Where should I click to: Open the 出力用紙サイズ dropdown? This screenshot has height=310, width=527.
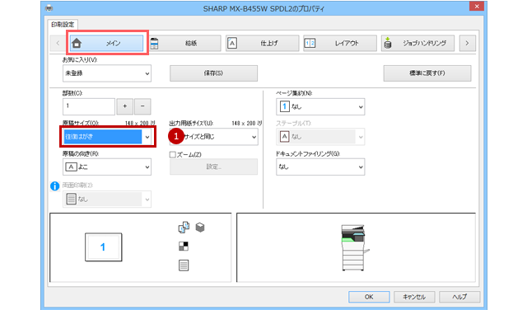[x=214, y=137]
